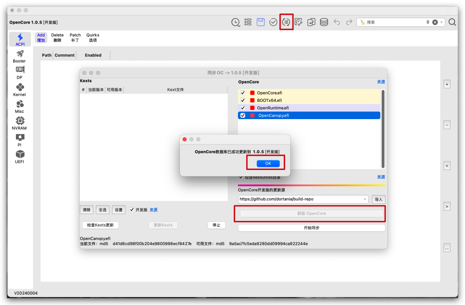Image resolution: width=465 pixels, height=305 pixels.
Task: Uncheck the BOOTx64.efi checkbox
Action: [242, 100]
